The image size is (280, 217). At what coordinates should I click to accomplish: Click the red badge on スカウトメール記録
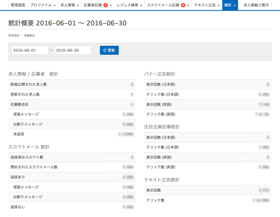pyautogui.click(x=183, y=5)
